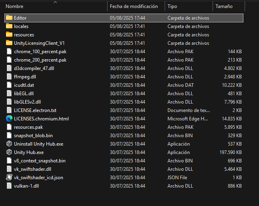Select the file name snapshot_blob.bin
Viewport: 259px width, 206px height.
33,136
